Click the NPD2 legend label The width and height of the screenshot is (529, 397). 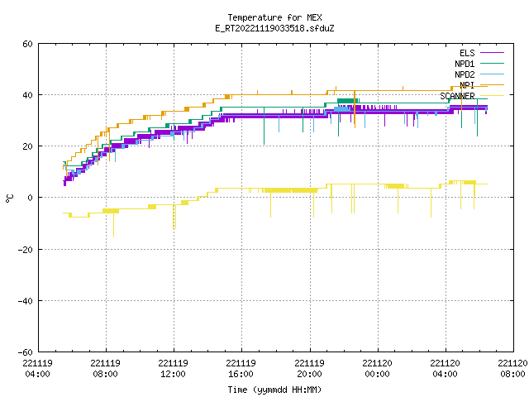click(x=465, y=74)
